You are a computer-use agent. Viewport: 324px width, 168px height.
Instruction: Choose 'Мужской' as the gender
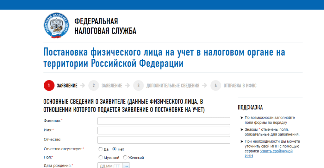tap(101, 158)
